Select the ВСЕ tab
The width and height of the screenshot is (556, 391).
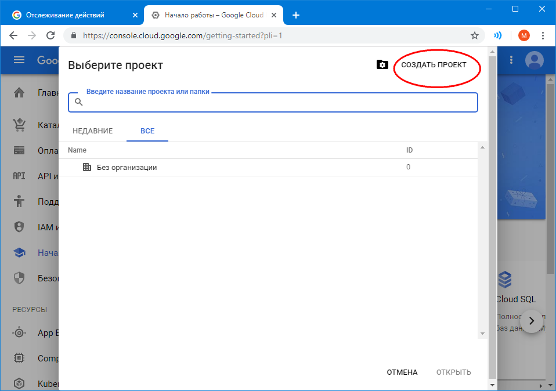coord(147,131)
